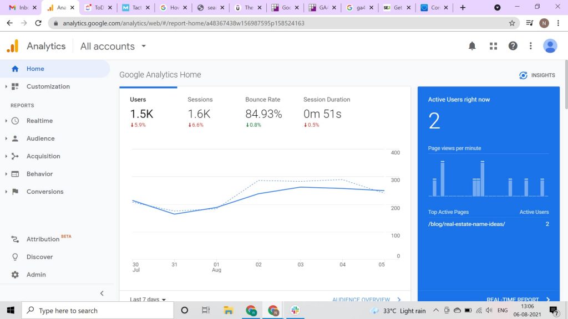Click the Conversions flag icon
568x319 pixels.
(x=15, y=192)
